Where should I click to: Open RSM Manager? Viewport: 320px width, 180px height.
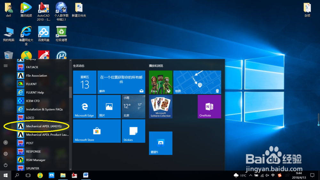pyautogui.click(x=43, y=160)
